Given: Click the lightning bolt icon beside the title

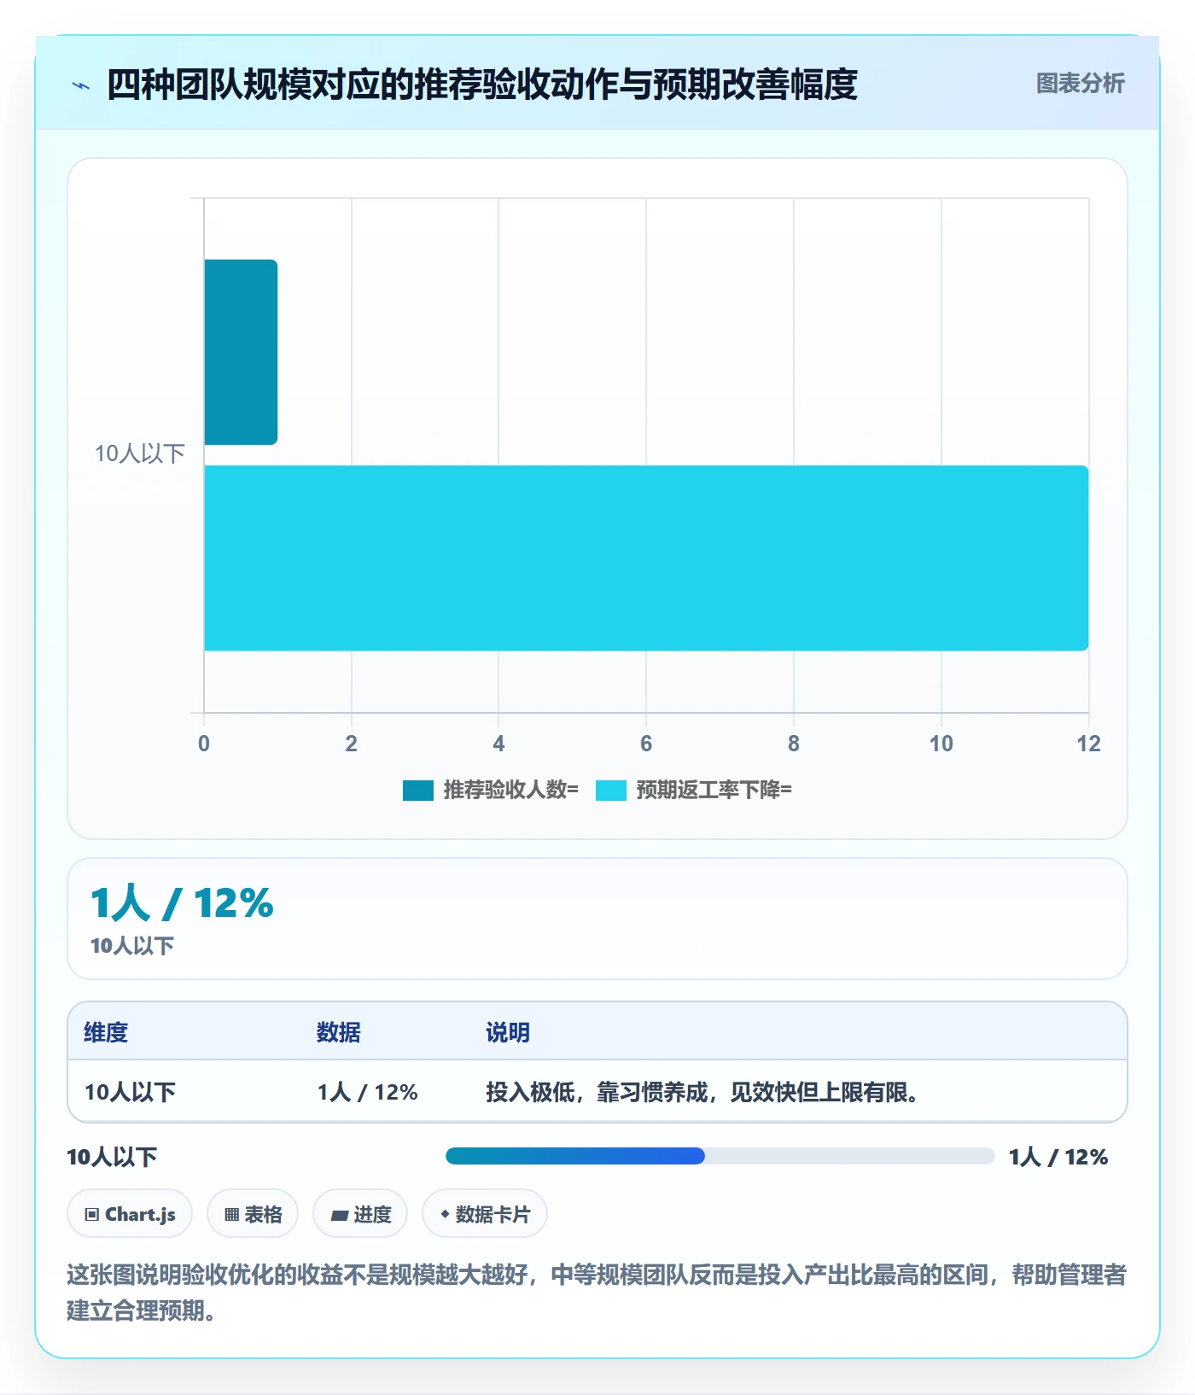Looking at the screenshot, I should point(81,85).
